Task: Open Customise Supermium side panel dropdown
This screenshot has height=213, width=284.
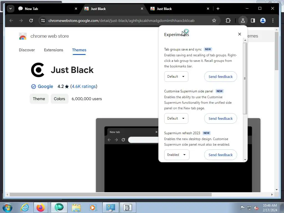Action: pyautogui.click(x=176, y=118)
